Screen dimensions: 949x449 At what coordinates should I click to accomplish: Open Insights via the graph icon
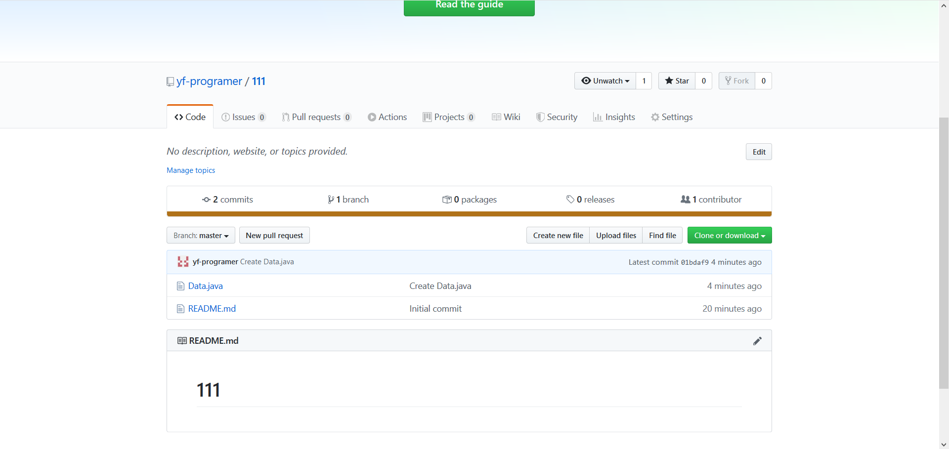[598, 117]
